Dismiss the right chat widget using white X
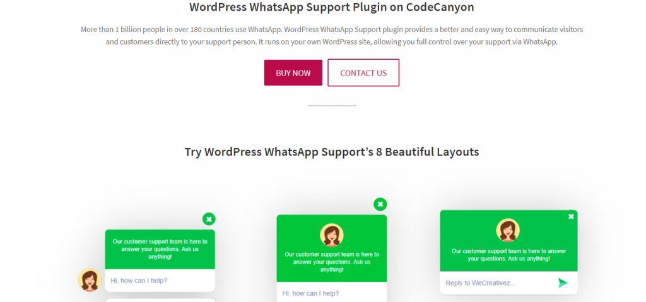The image size is (646, 302). tap(571, 216)
